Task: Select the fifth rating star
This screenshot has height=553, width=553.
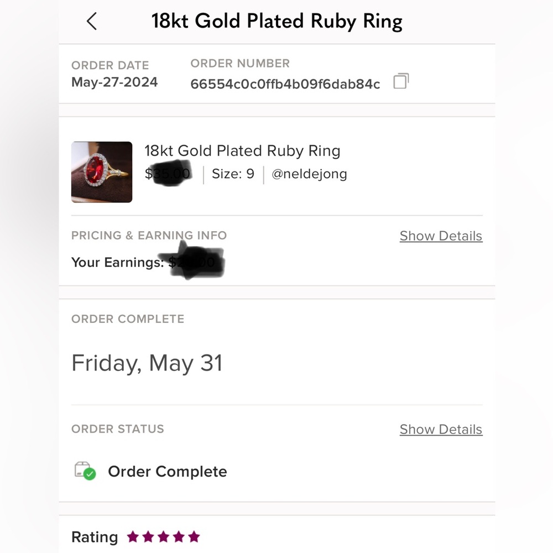Action: [x=194, y=536]
